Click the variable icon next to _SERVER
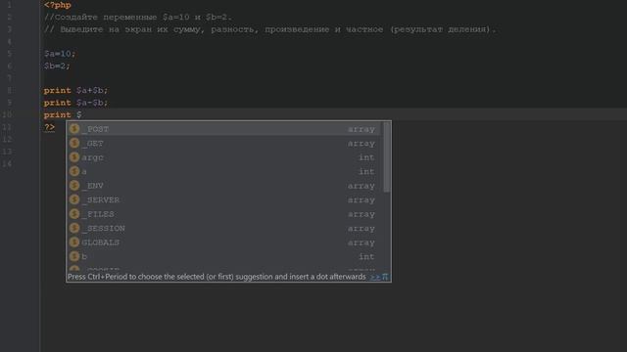This screenshot has width=627, height=352. [x=74, y=199]
